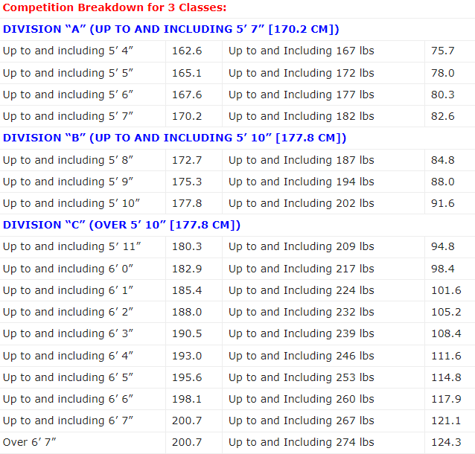Click the 165.1 centimeter value
Image resolution: width=475 pixels, height=454 pixels.
pos(187,73)
